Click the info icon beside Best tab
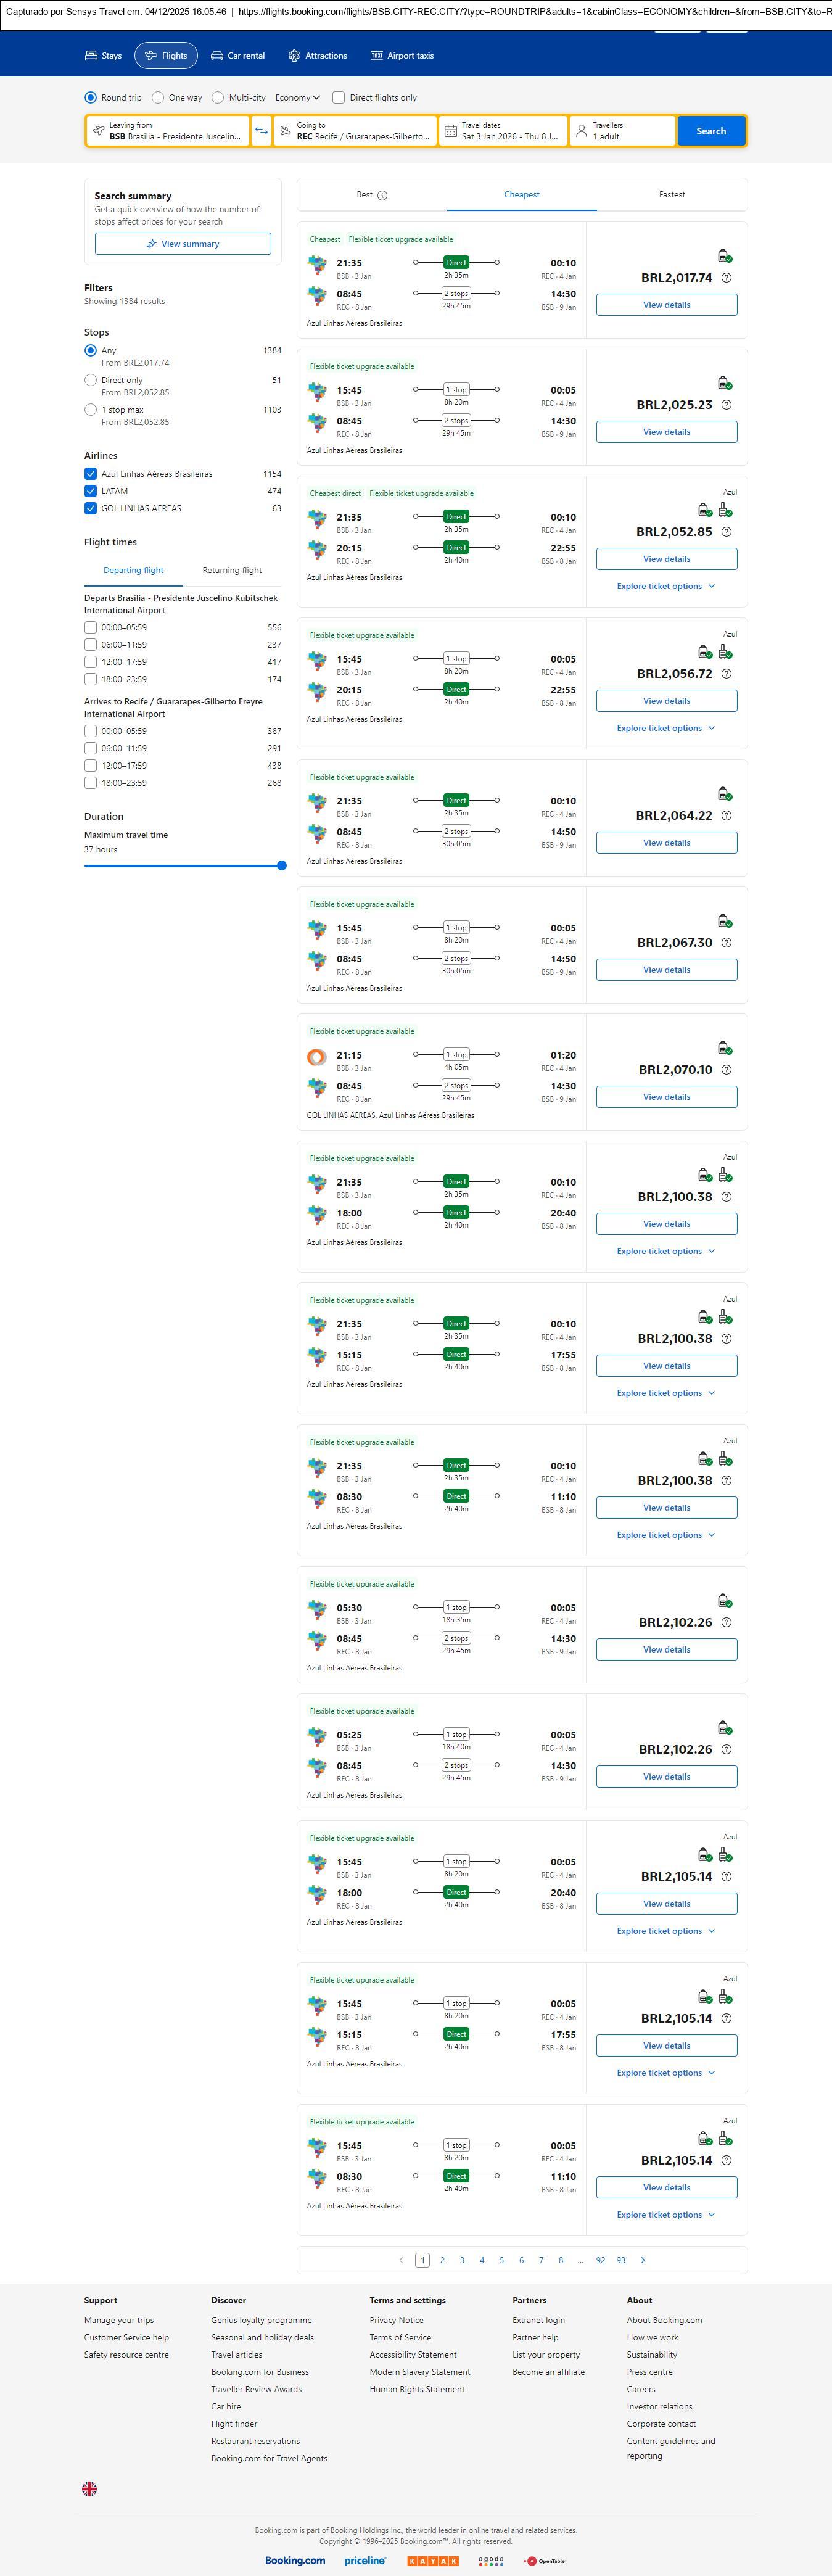 coord(382,196)
